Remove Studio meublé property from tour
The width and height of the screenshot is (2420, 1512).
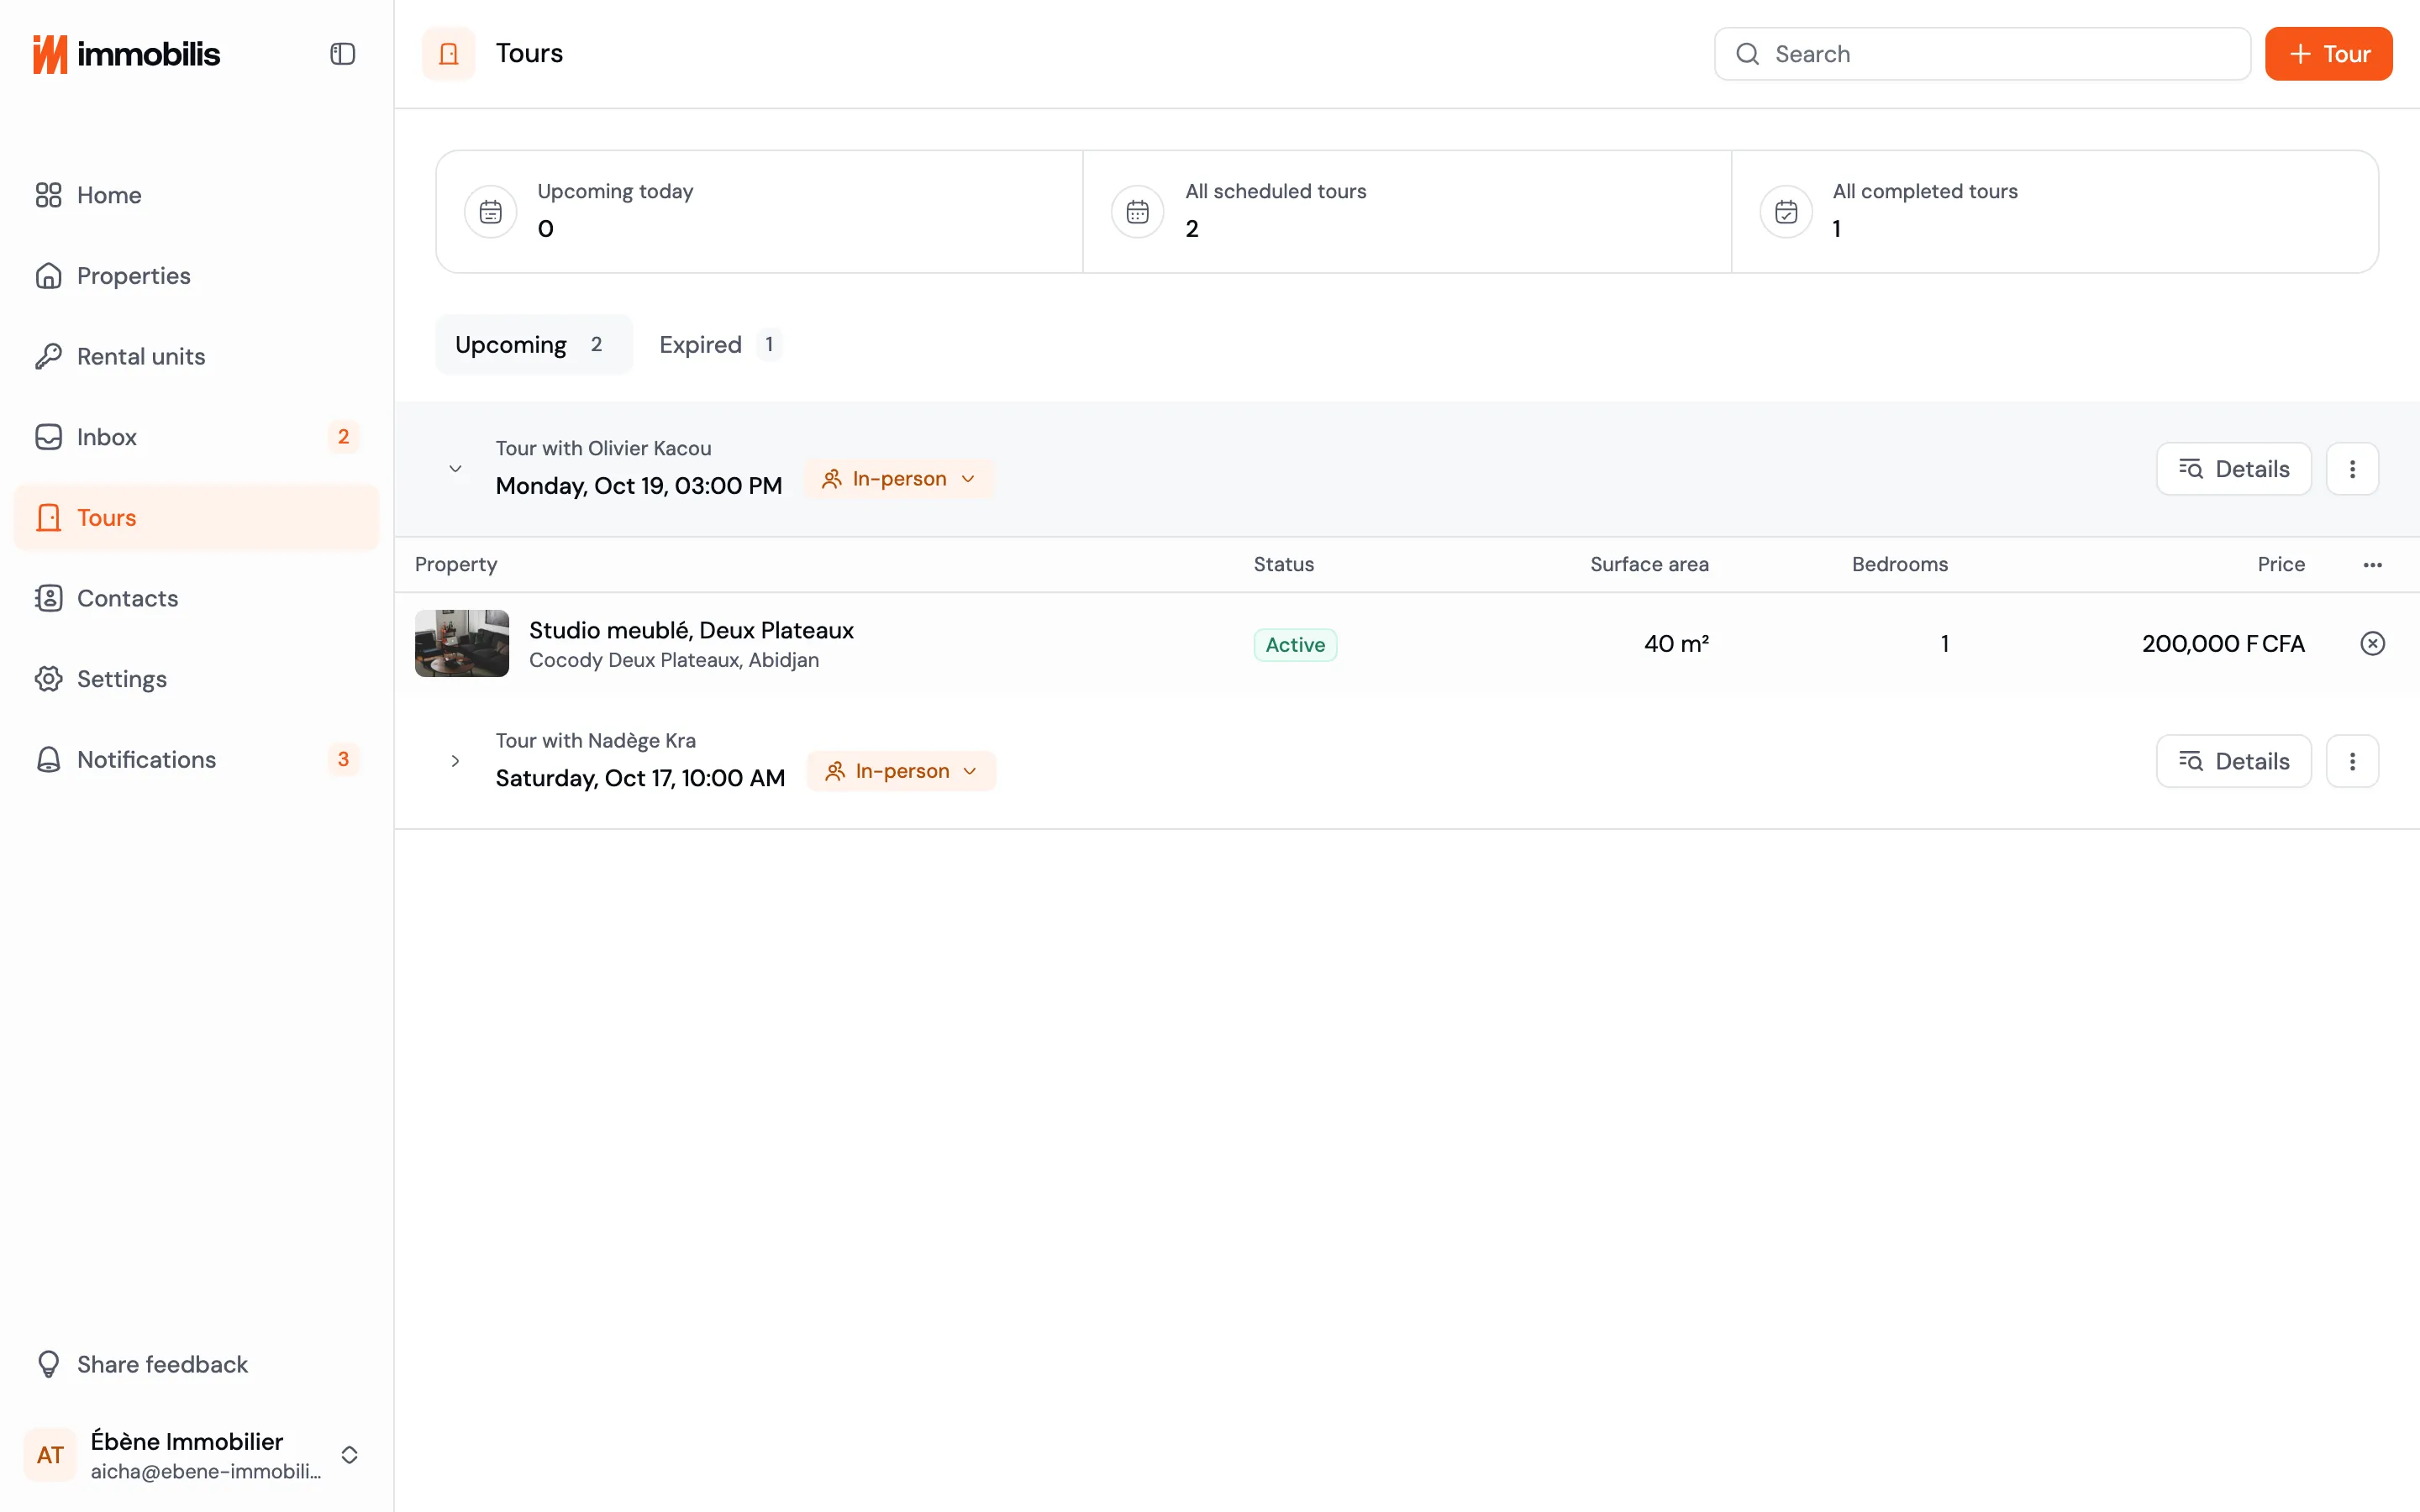(x=2372, y=644)
